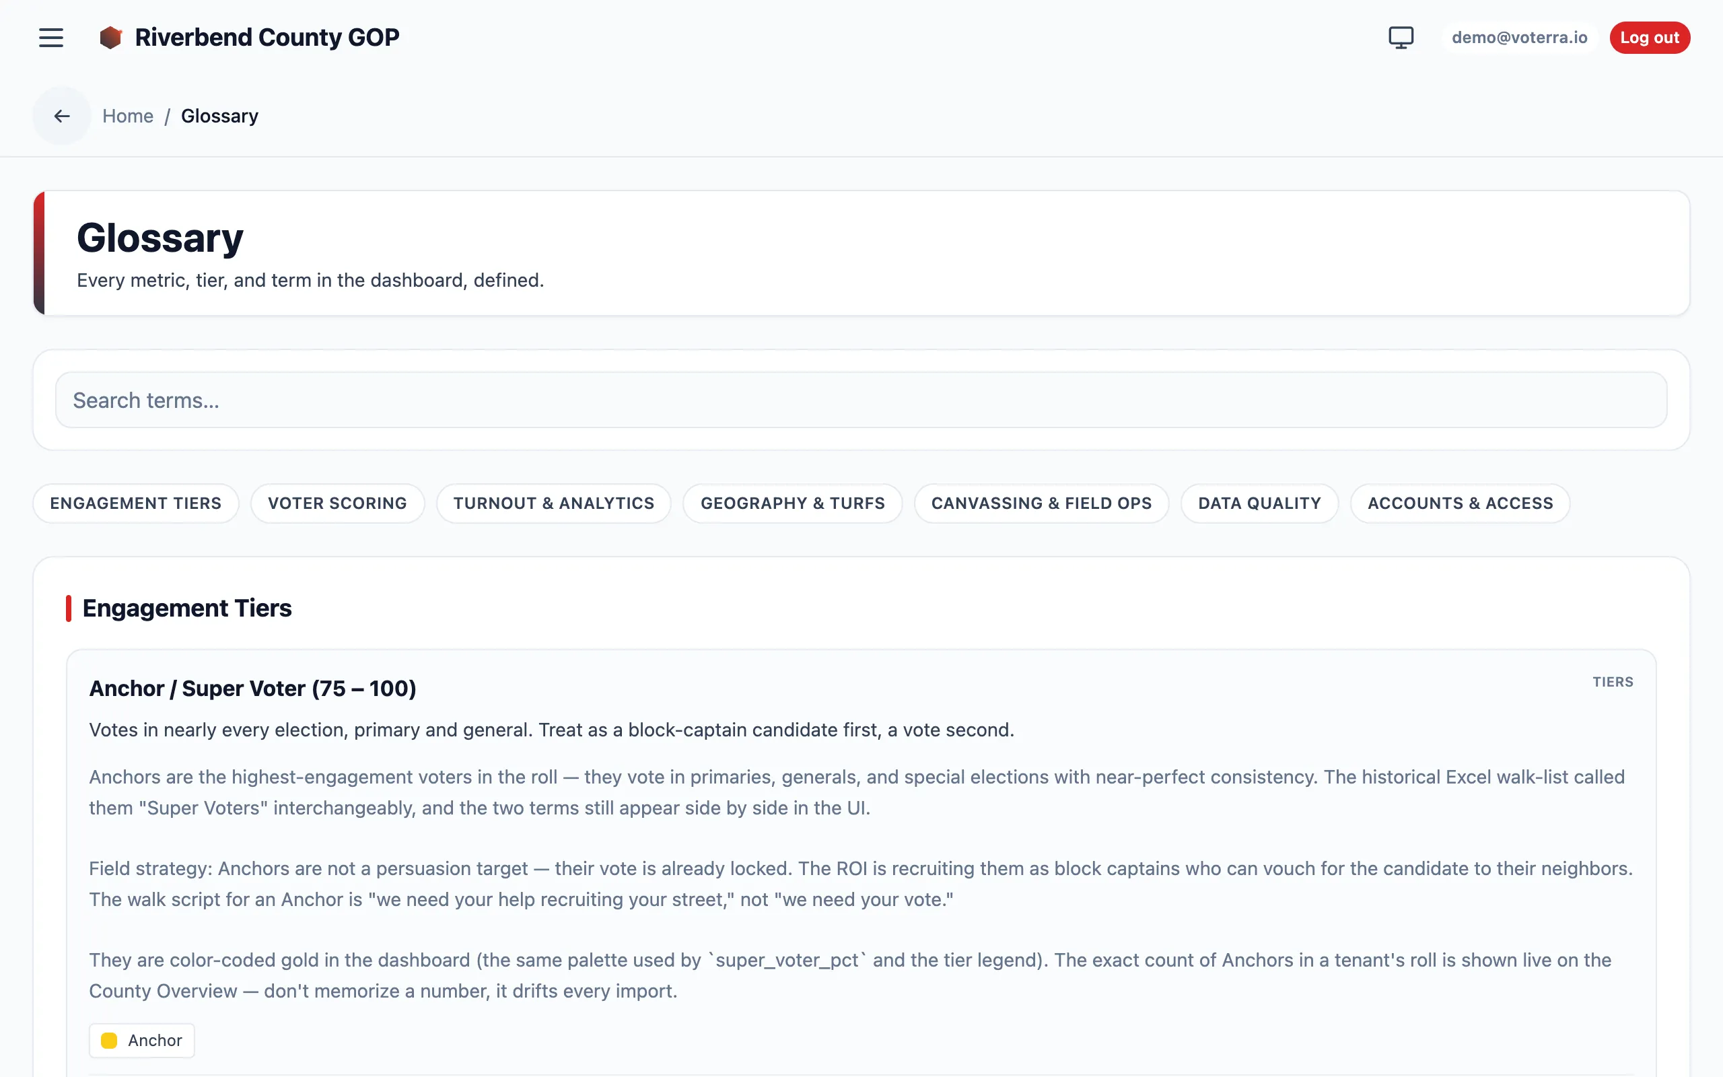Click the back arrow button
1723x1077 pixels.
[x=62, y=116]
